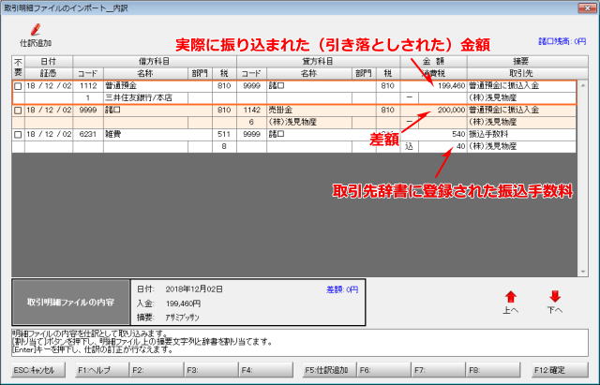
Task: Click the tax amount cell 40
Action: tap(442, 146)
